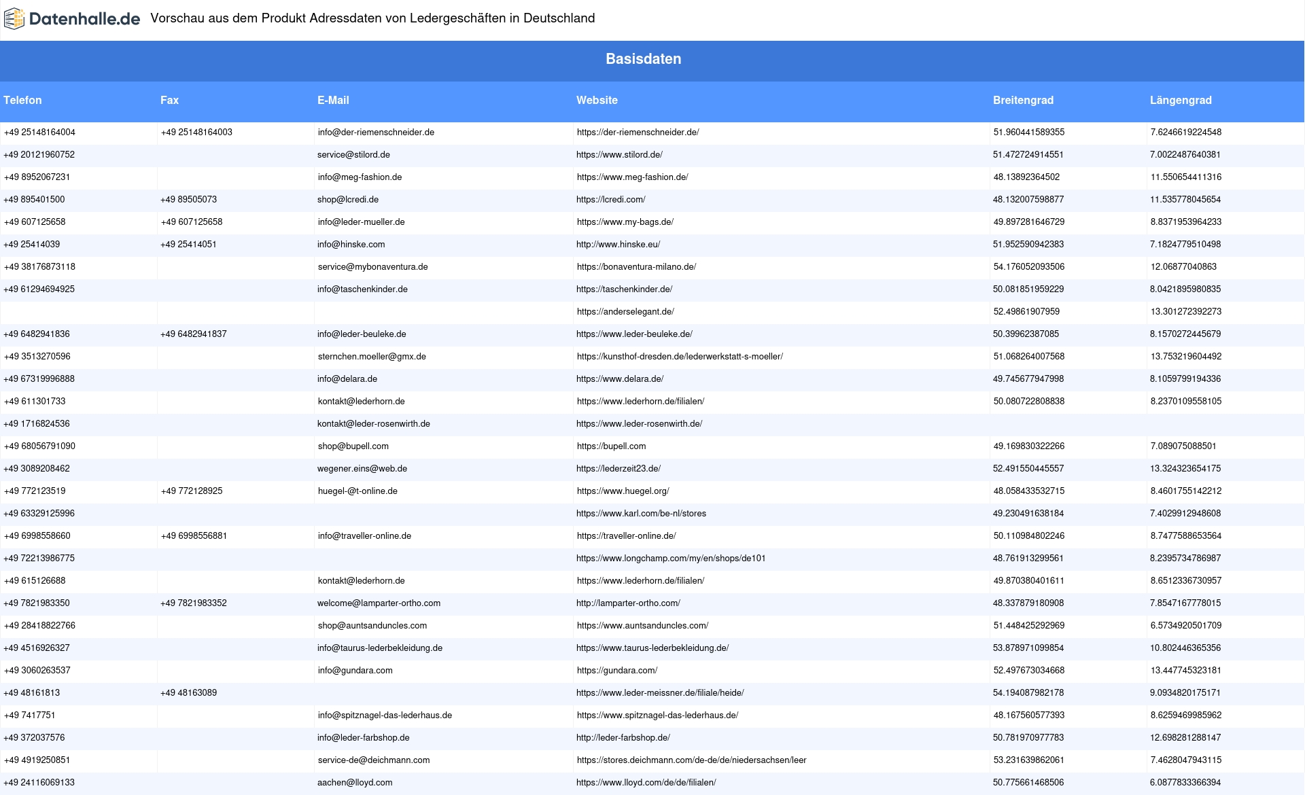1305x795 pixels.
Task: Open website https://www.meg-fashion.de/
Action: [632, 177]
